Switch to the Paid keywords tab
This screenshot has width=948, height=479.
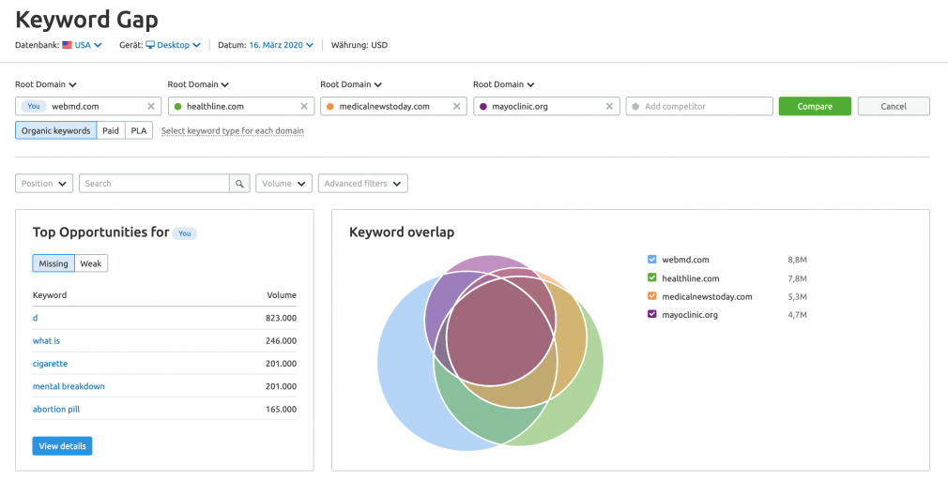[111, 130]
